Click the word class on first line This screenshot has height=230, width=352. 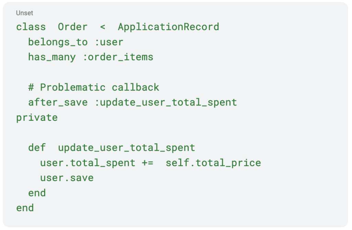tap(31, 27)
